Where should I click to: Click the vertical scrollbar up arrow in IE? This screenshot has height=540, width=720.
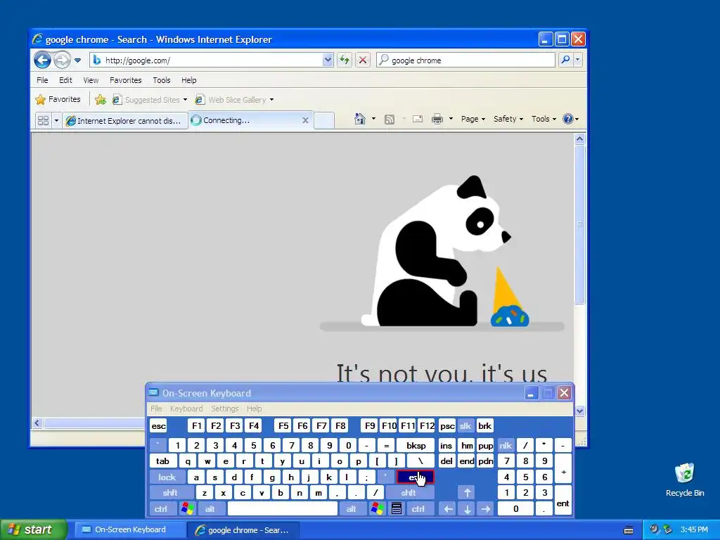pyautogui.click(x=579, y=139)
